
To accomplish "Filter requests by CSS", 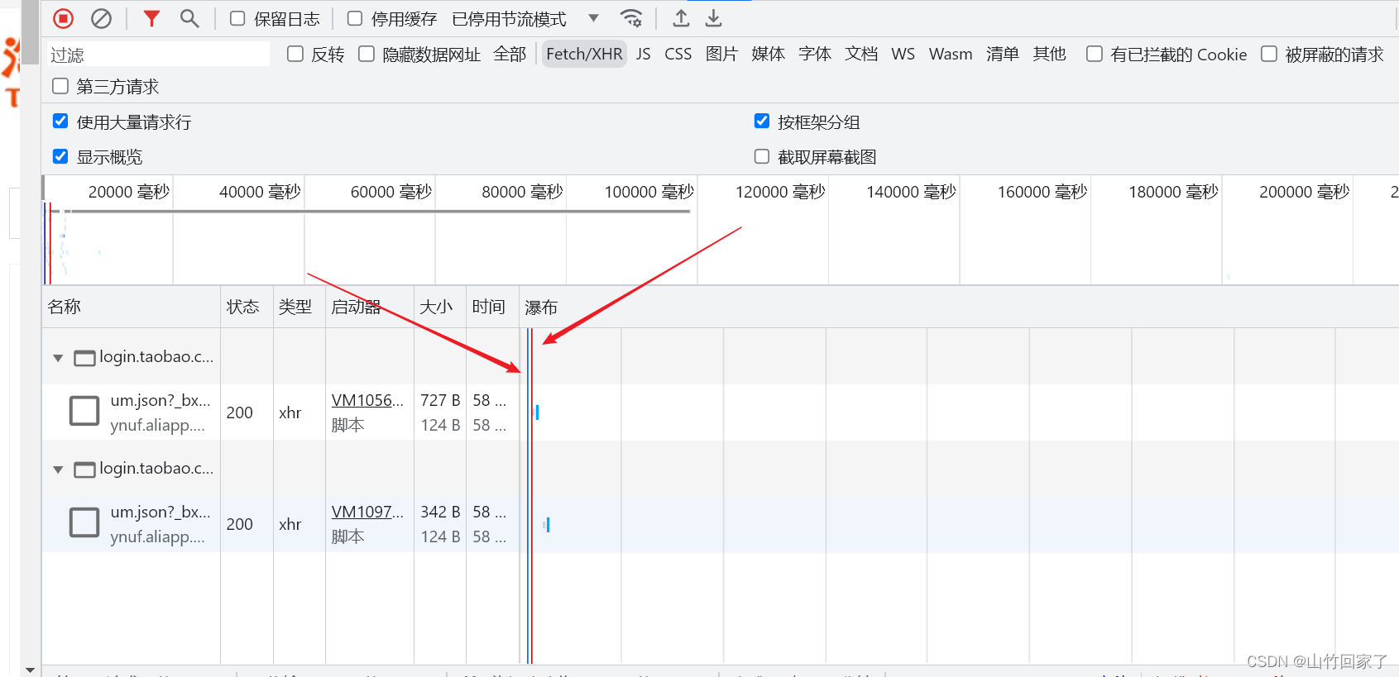I will 678,54.
